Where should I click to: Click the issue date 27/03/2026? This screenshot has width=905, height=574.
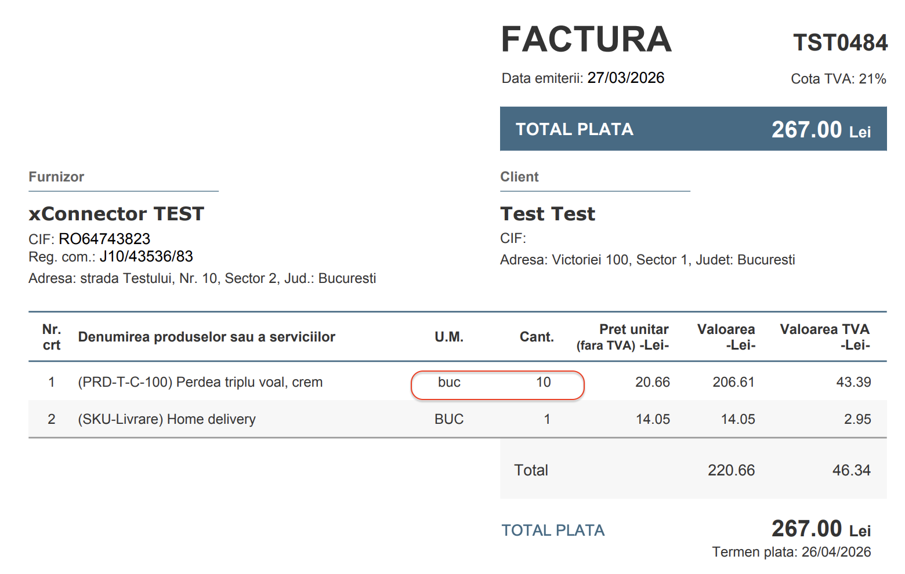[x=625, y=78]
